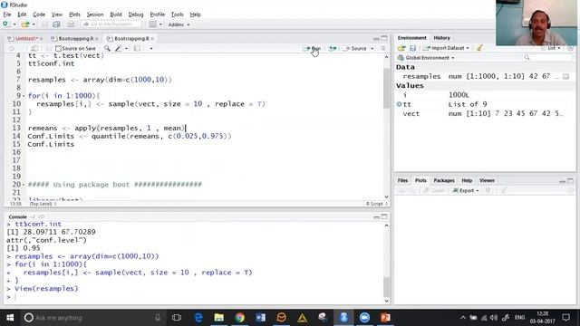Click the Task View icon on taskbar
Screen dimensions: 580x326
(177, 318)
